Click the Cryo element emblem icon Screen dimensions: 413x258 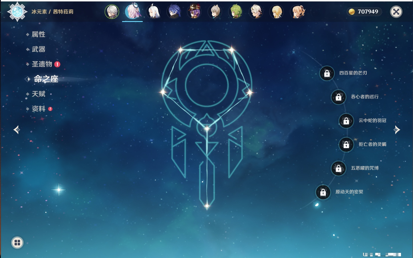click(17, 12)
